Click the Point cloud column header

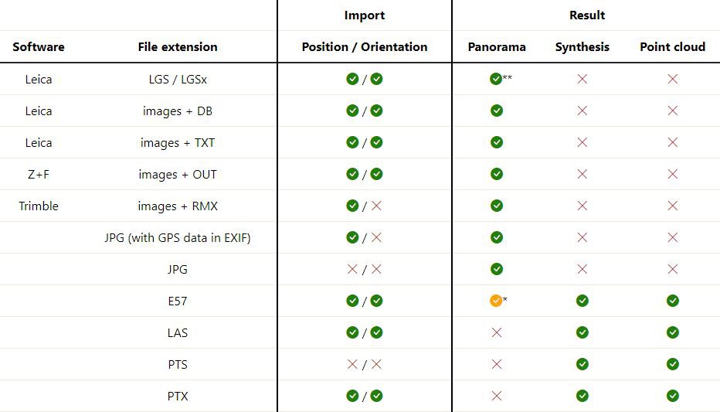pos(672,47)
